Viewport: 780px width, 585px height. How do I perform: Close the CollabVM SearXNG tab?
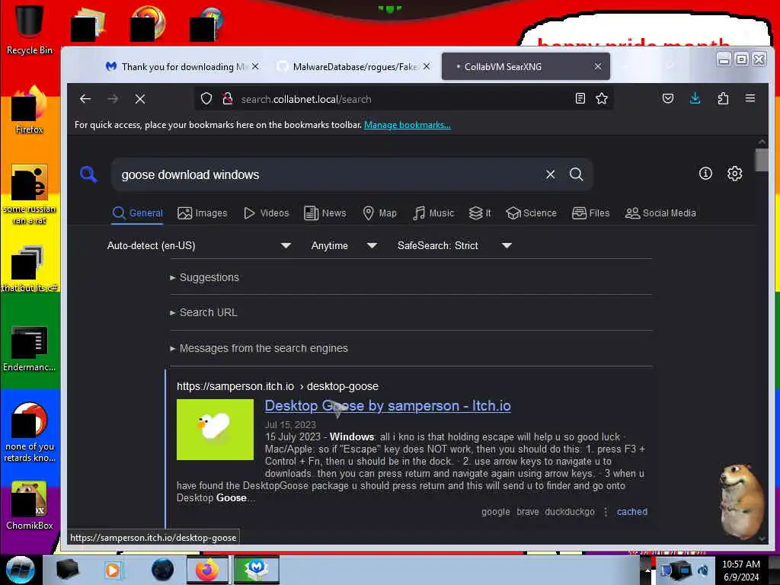tap(597, 67)
